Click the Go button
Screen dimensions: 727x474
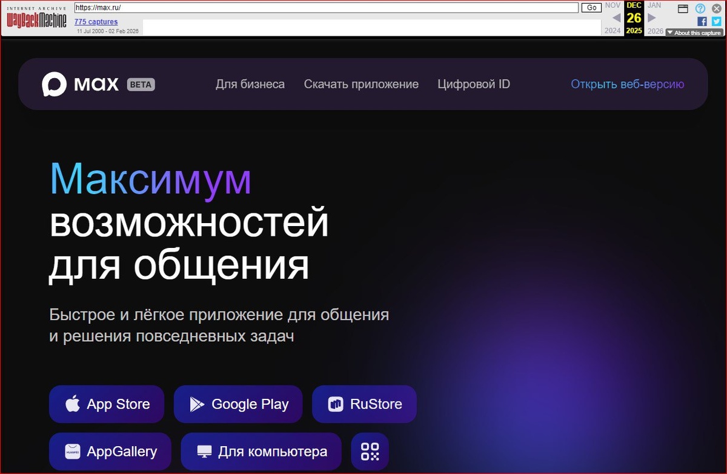pos(591,8)
